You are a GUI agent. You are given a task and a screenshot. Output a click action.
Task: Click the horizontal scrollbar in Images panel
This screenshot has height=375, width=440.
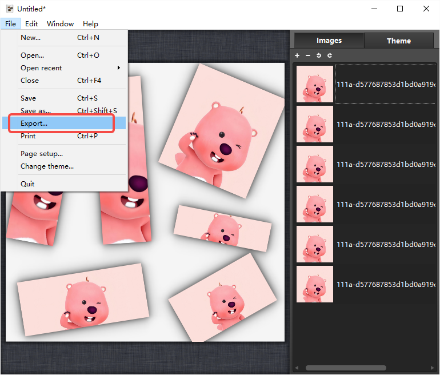(346, 368)
